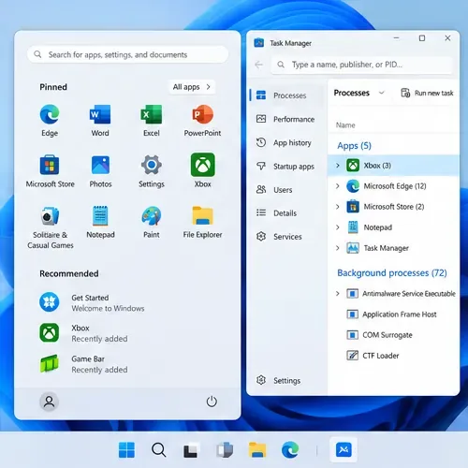This screenshot has width=468, height=468.
Task: Click the Windows Start button on taskbar
Action: pyautogui.click(x=126, y=450)
